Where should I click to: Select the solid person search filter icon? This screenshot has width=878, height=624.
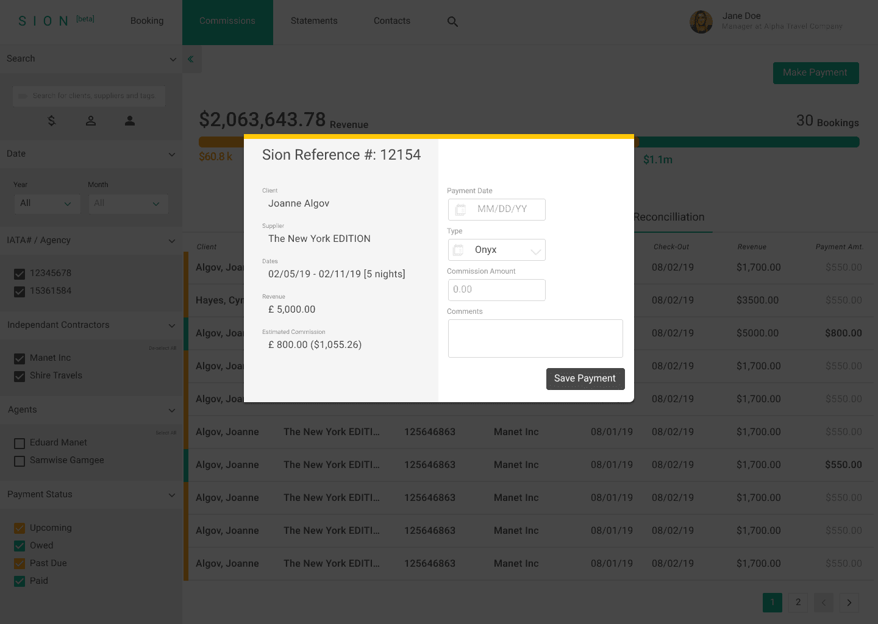pos(130,121)
